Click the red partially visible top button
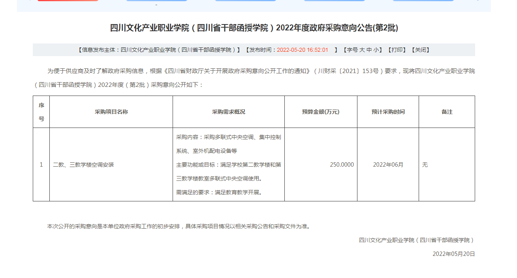Viewport: 517px width, 278px height. click(68, 0)
